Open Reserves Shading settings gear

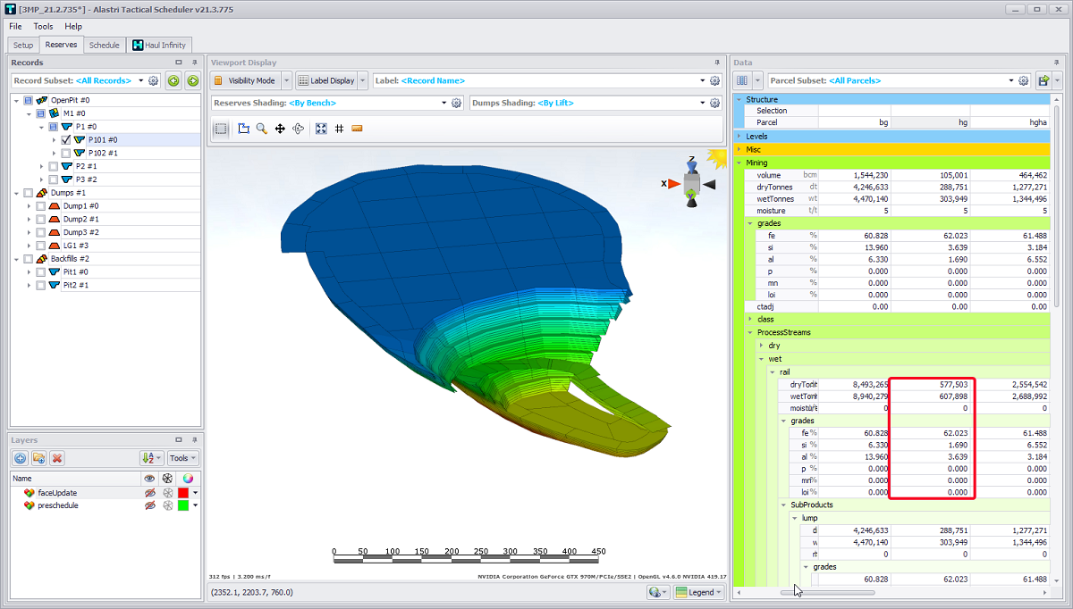456,104
